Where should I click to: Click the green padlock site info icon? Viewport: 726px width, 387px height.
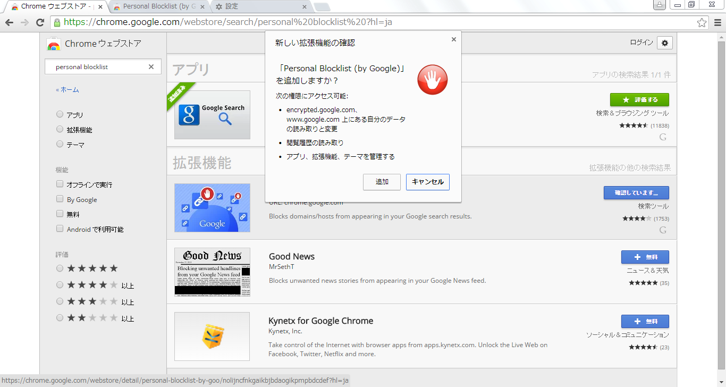coord(57,22)
